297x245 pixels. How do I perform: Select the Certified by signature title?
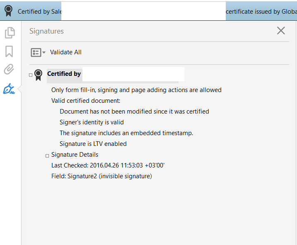(64, 74)
